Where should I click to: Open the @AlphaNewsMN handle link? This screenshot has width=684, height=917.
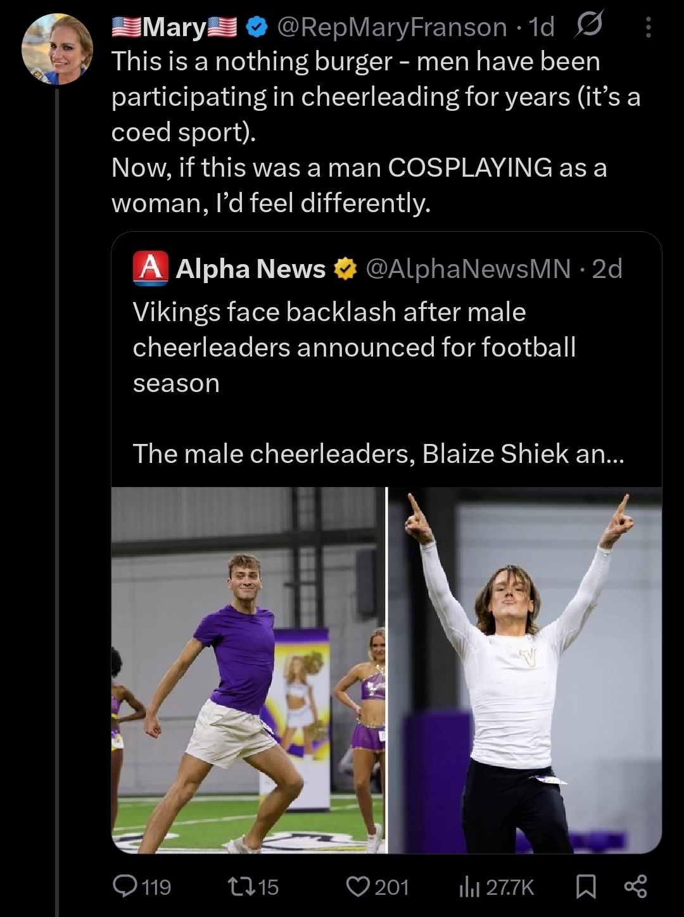(x=468, y=269)
